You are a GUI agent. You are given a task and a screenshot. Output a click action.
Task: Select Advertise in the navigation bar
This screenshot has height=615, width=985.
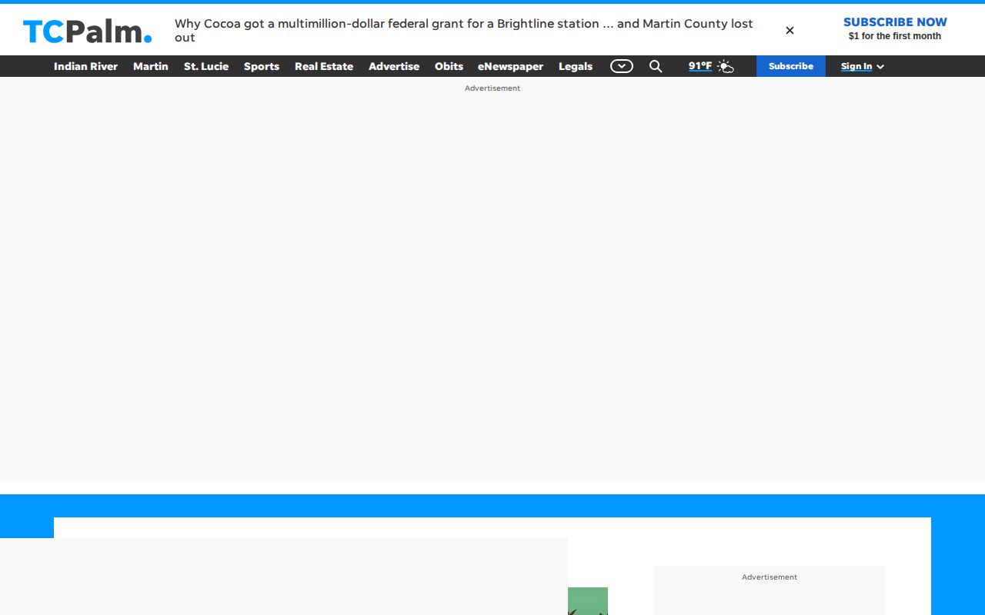tap(394, 66)
